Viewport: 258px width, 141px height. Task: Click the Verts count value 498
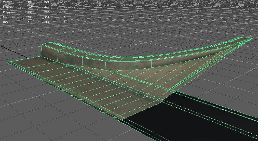[30, 2]
